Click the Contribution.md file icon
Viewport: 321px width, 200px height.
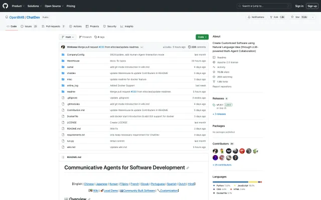pos(63,110)
